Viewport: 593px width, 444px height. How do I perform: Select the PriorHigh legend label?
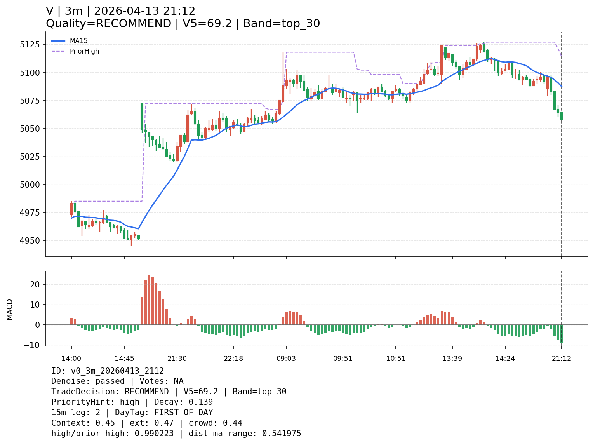point(84,51)
